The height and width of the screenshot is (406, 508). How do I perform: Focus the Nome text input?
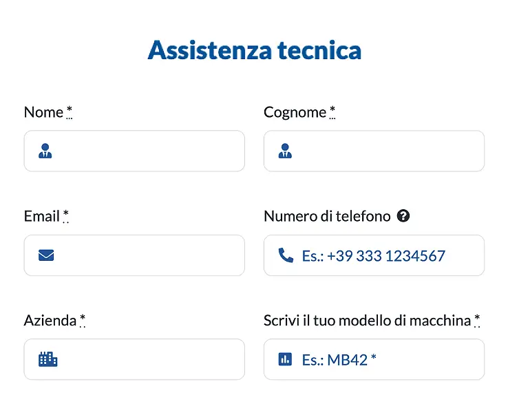[x=134, y=151]
